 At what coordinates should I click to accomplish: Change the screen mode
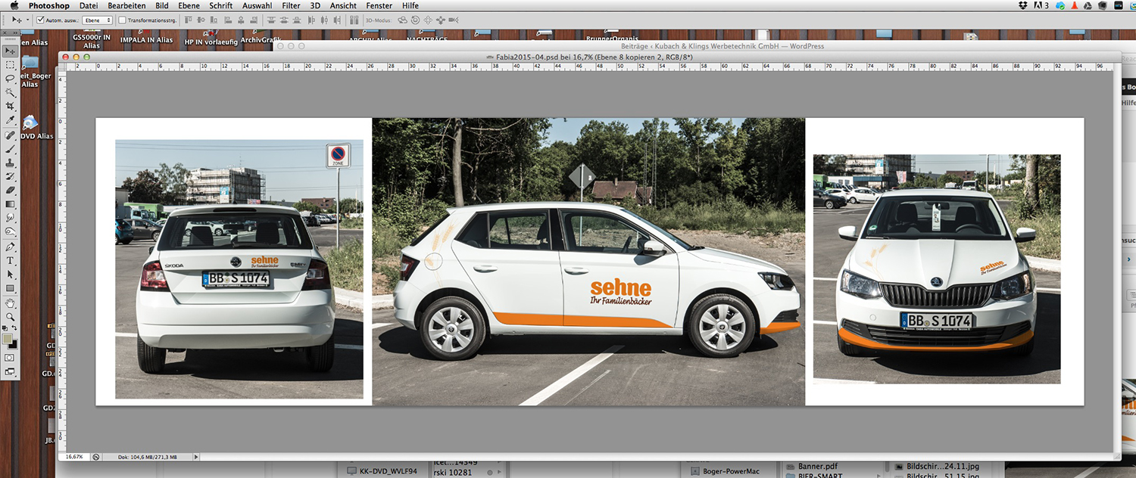coord(10,371)
